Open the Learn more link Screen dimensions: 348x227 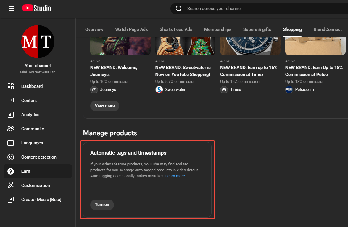pos(175,176)
